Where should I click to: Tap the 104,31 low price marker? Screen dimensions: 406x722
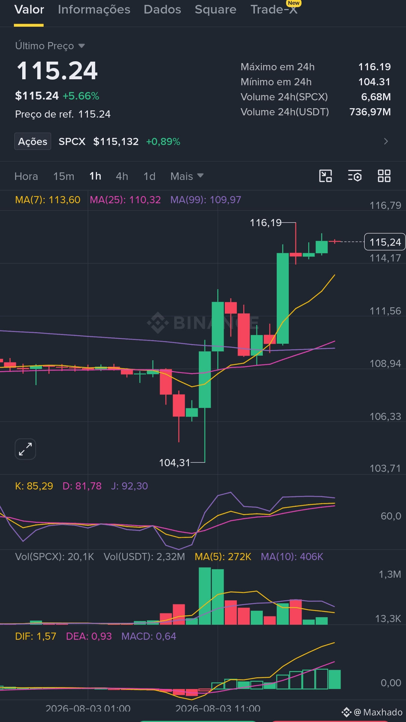174,462
